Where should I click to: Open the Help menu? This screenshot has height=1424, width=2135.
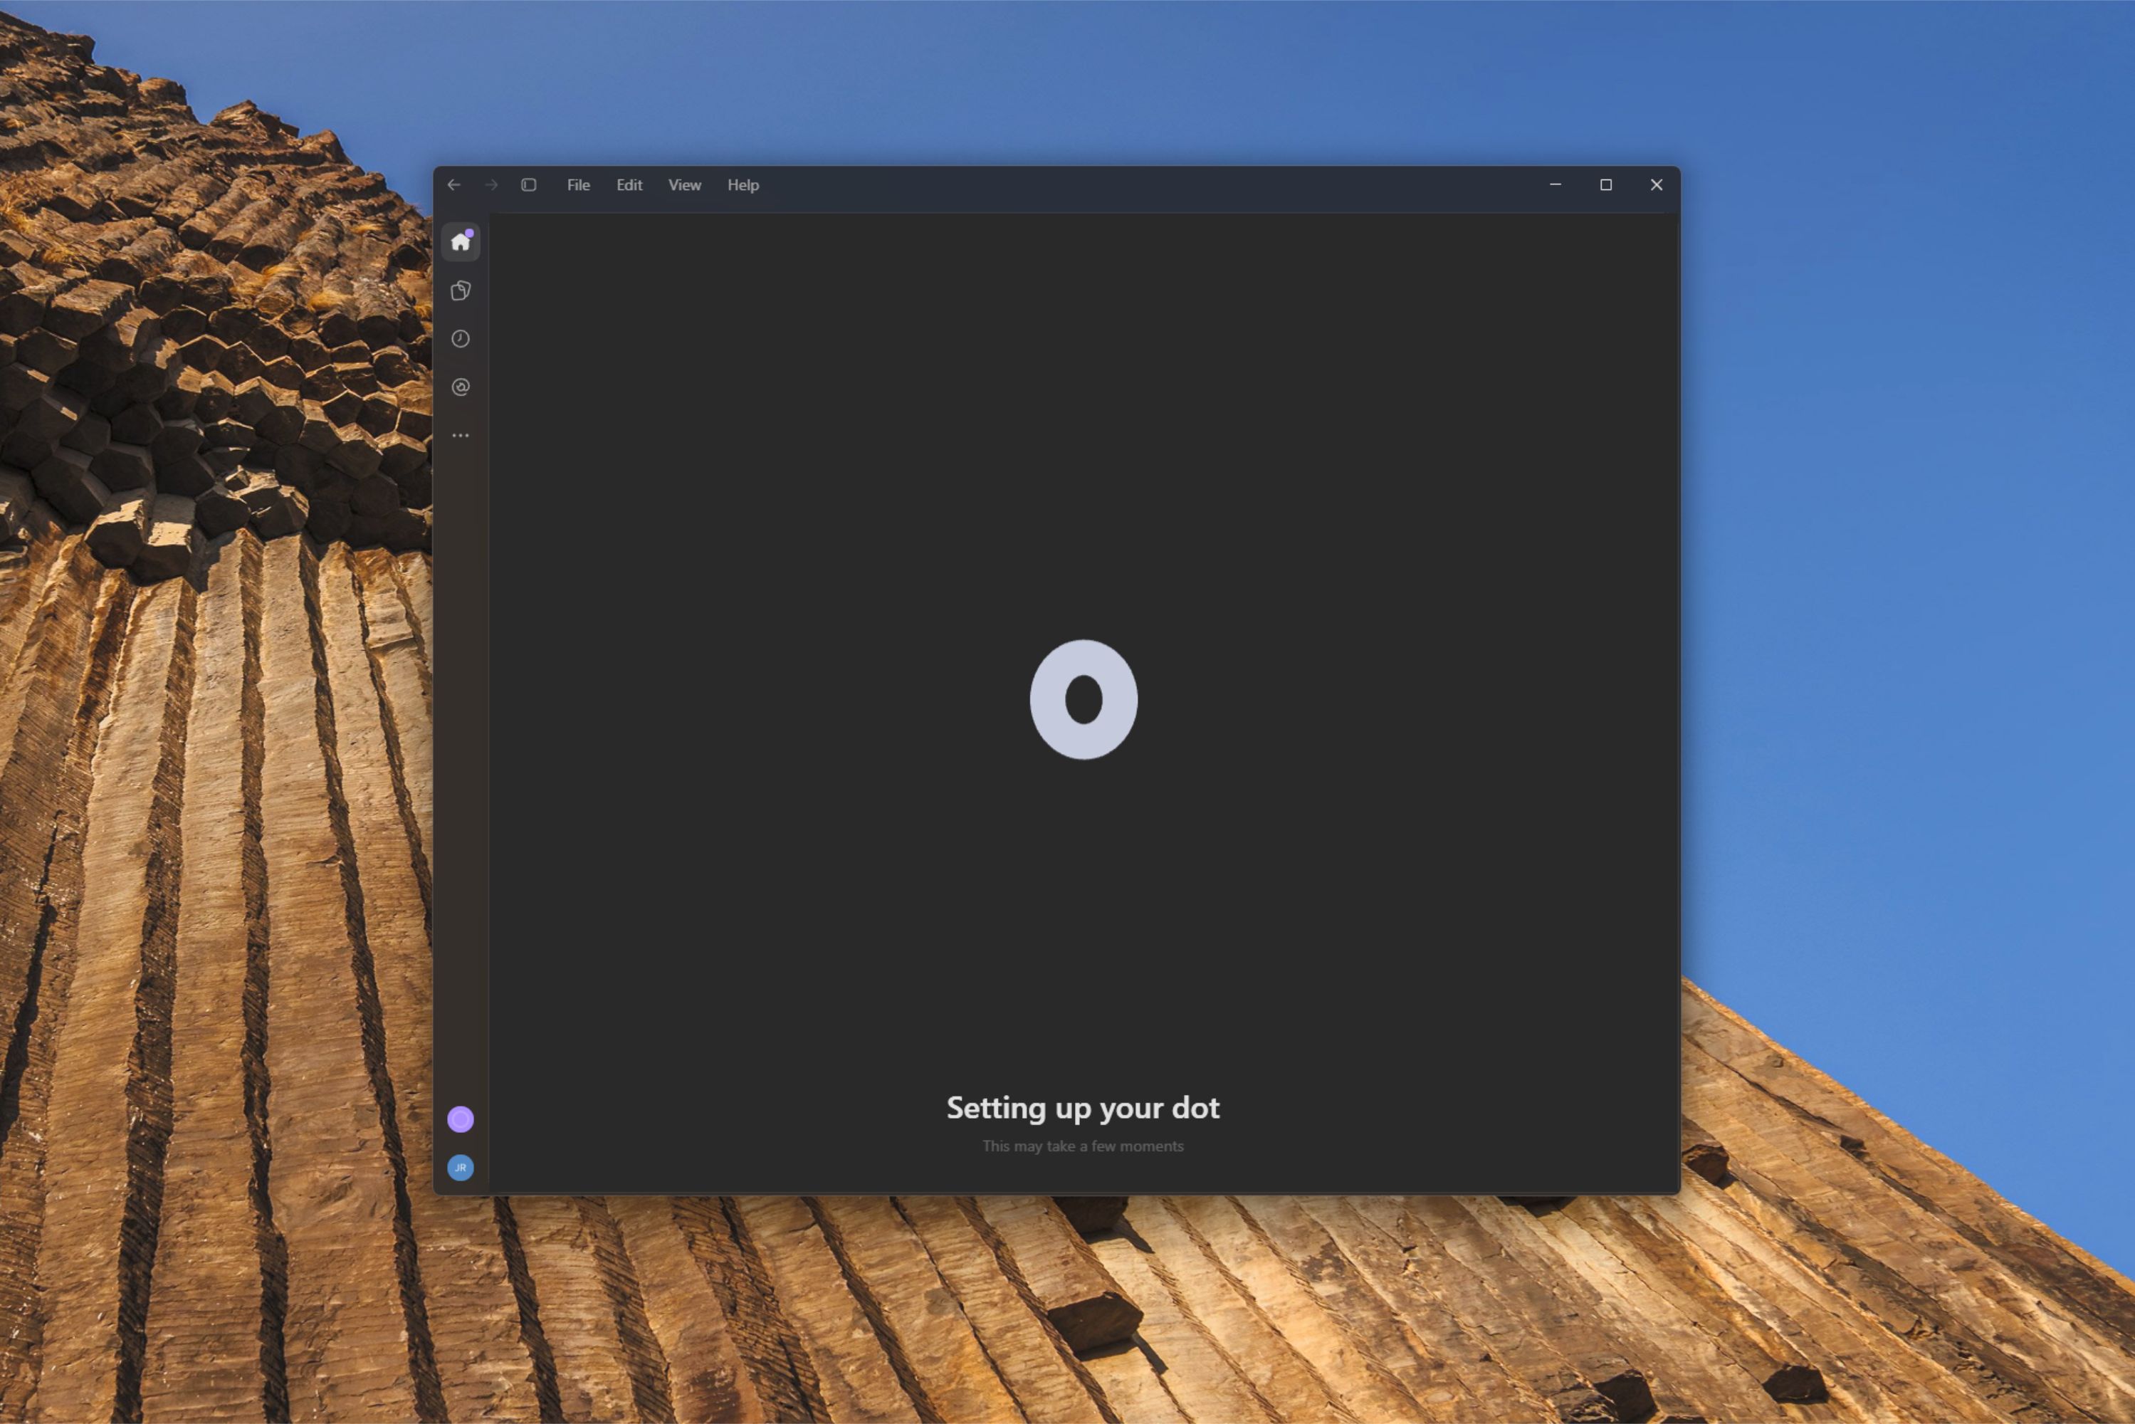743,184
